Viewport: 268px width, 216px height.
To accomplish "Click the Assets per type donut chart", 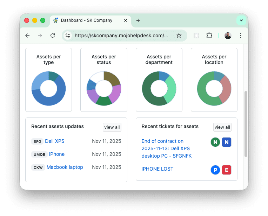I will pos(48,88).
